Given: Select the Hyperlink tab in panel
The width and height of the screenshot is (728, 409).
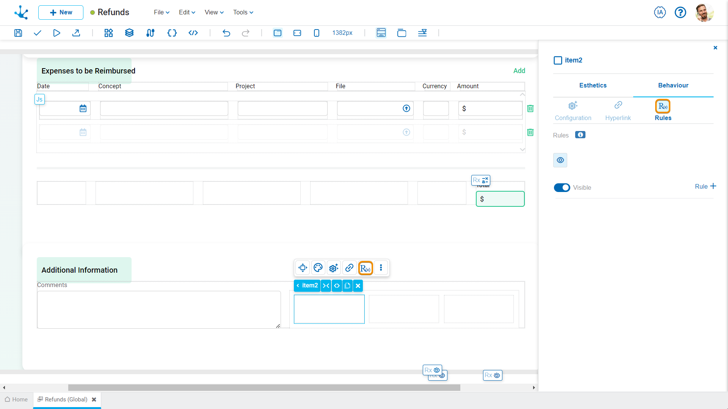Looking at the screenshot, I should (x=618, y=111).
